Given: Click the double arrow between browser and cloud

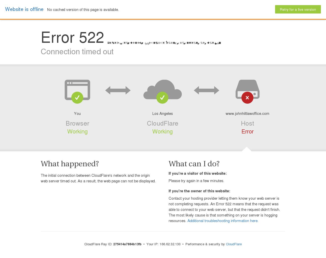Looking at the screenshot, I should tap(118, 90).
